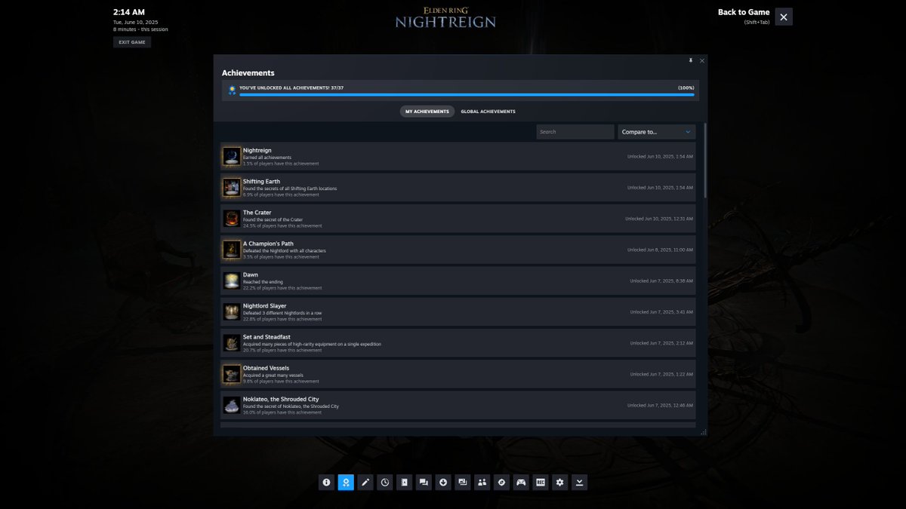906x509 pixels.
Task: Open the game overview info icon
Action: pos(326,482)
